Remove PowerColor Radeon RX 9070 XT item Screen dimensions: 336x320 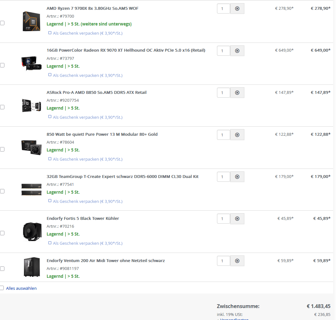coord(237,51)
